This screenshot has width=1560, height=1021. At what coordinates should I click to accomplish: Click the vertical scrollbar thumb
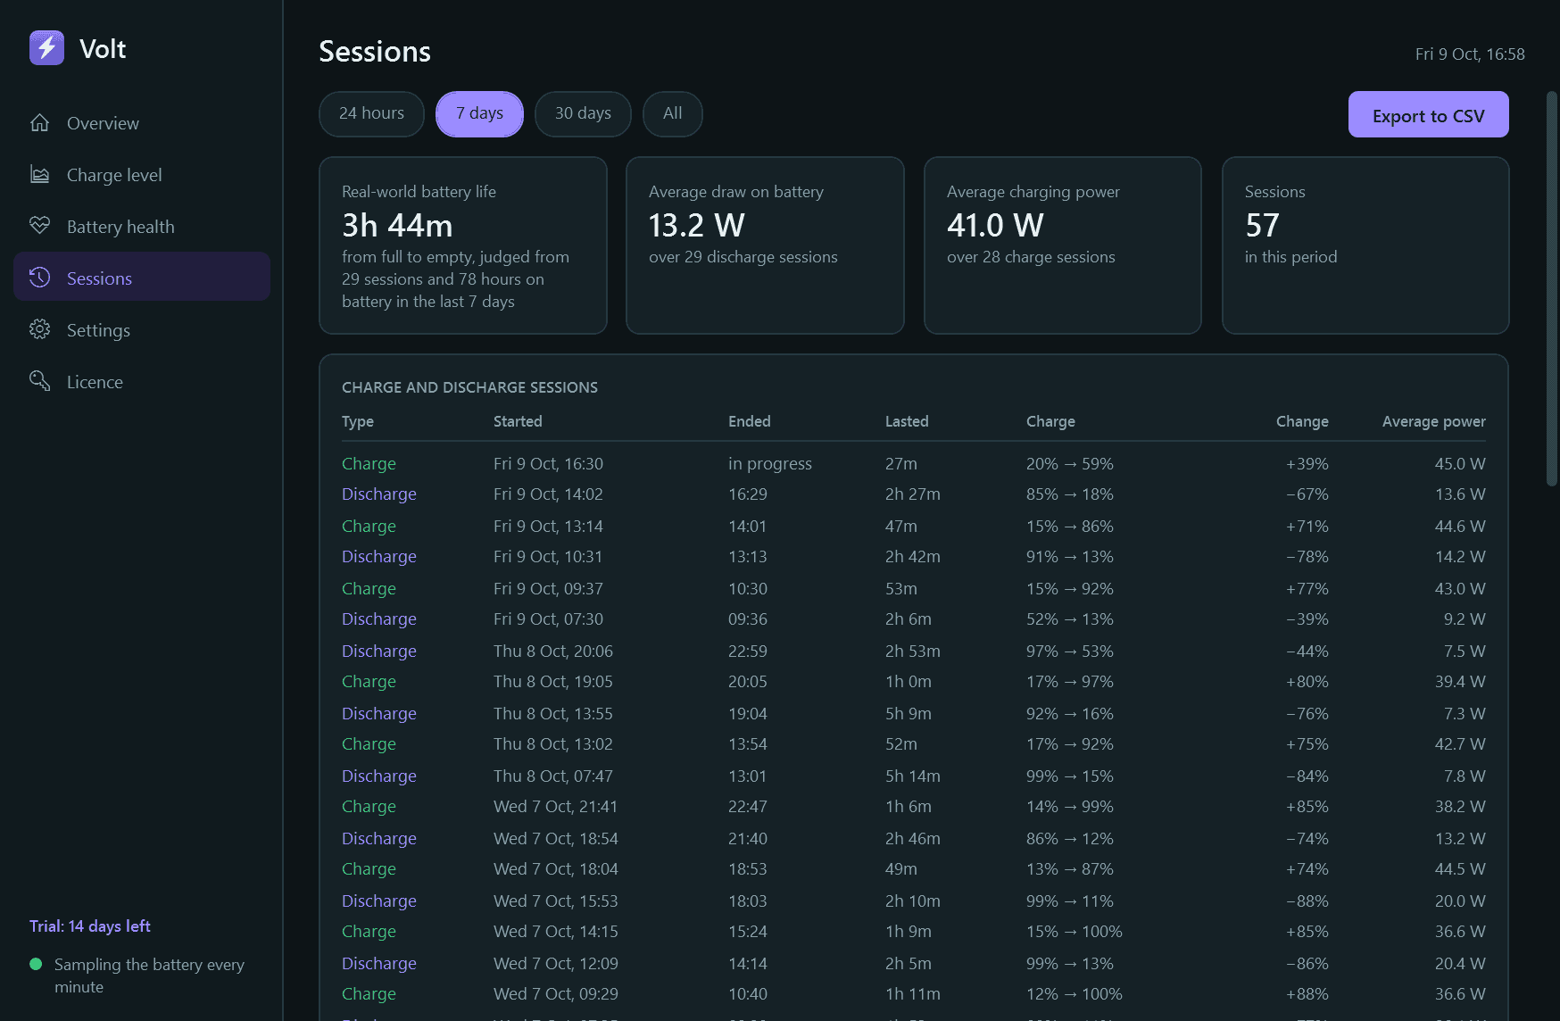pyautogui.click(x=1552, y=287)
